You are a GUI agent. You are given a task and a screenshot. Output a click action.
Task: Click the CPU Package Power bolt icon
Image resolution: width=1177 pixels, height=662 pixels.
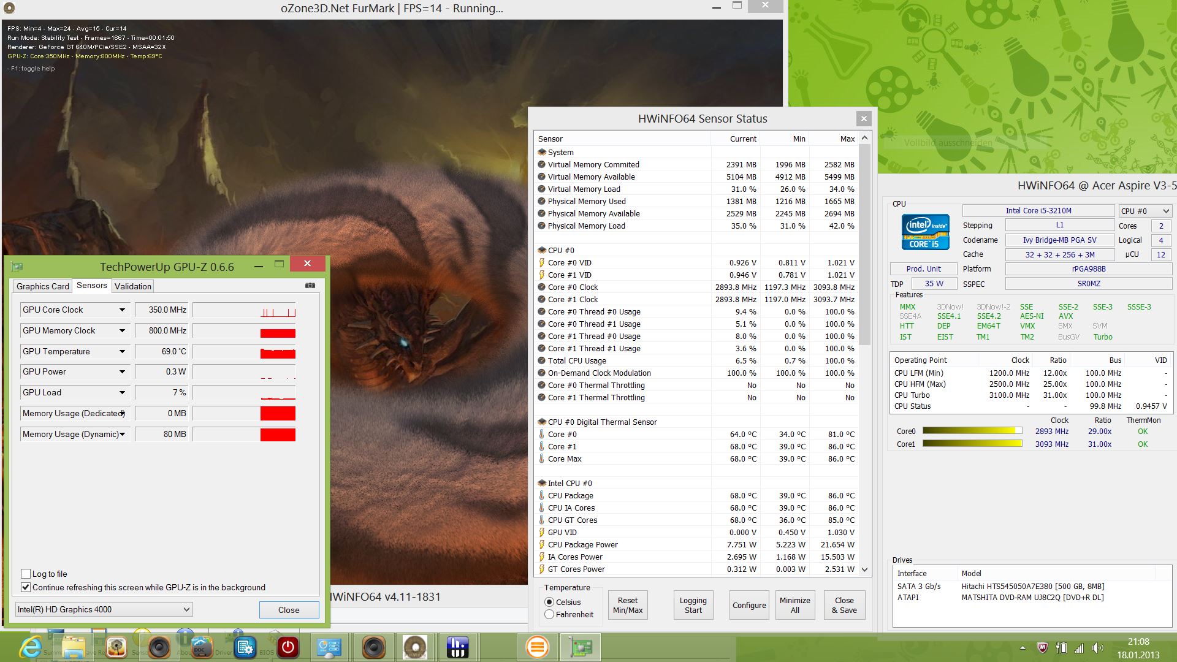coord(541,544)
